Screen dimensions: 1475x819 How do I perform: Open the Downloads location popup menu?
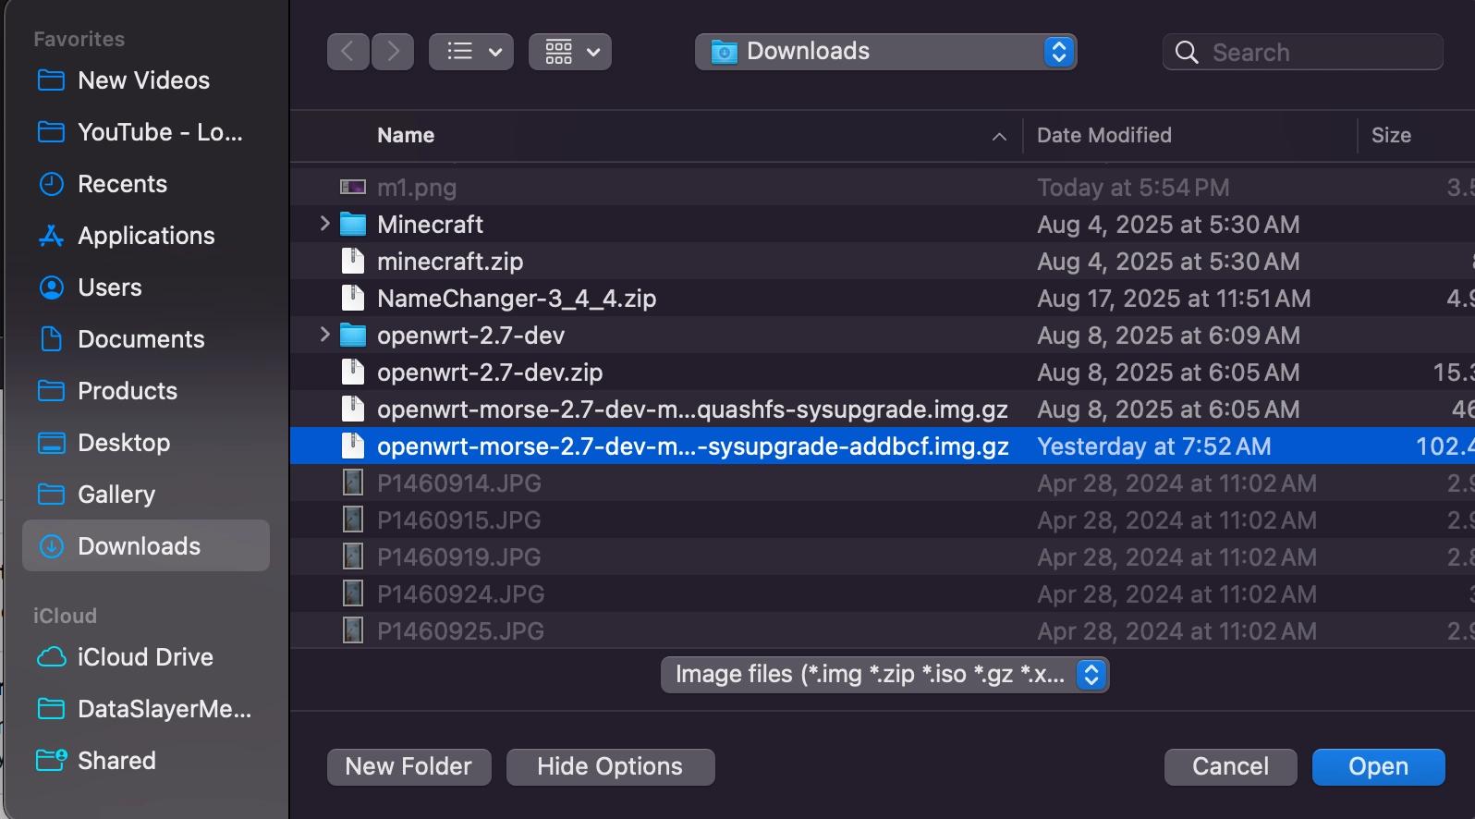(885, 52)
